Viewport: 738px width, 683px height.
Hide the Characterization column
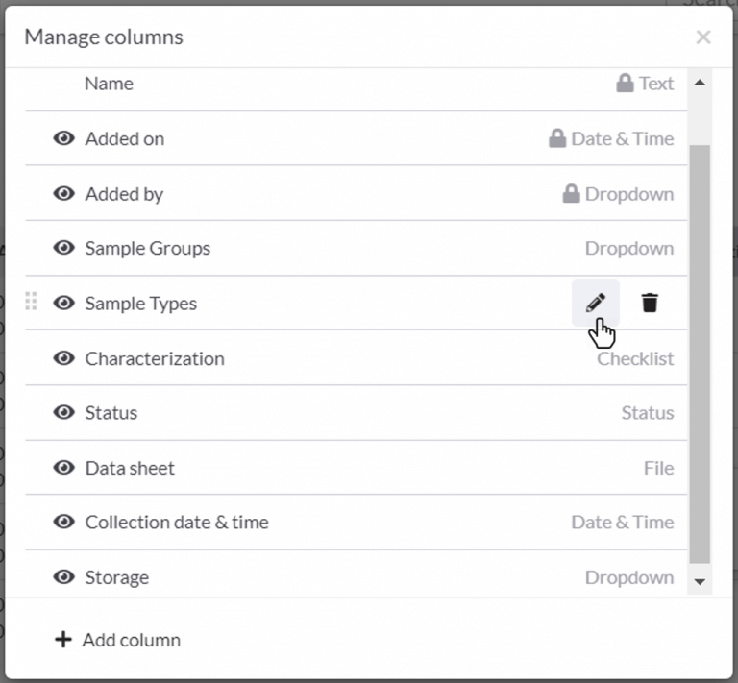coord(64,358)
